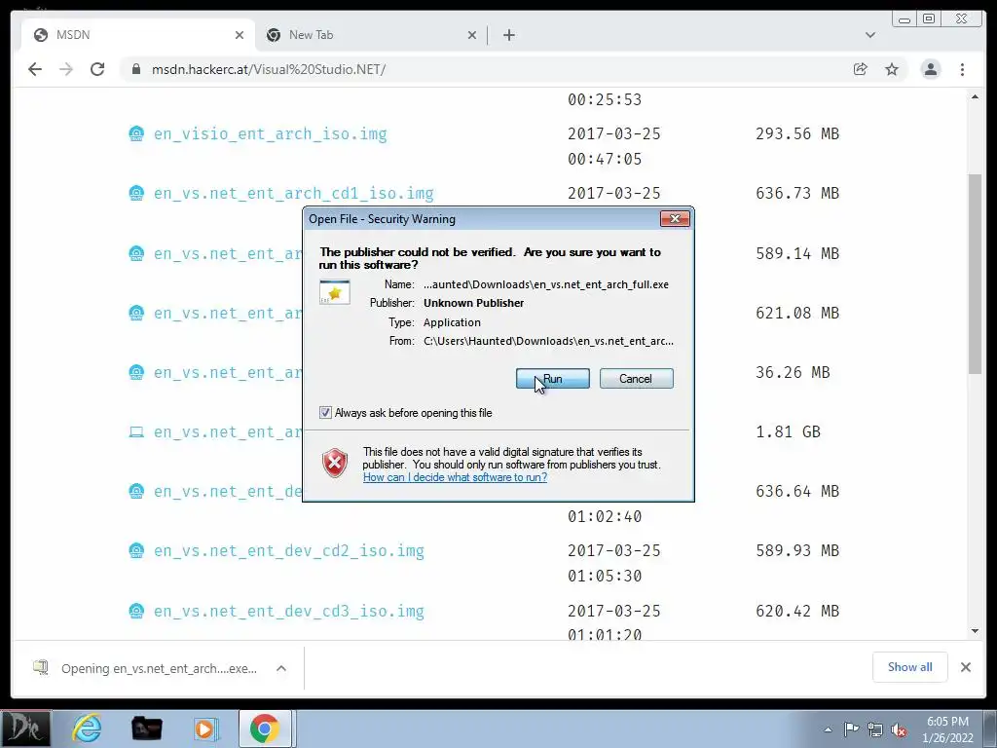This screenshot has width=997, height=748.
Task: Open en_vs.net_ent_dev_cd3_iso.img link
Action: 288,612
